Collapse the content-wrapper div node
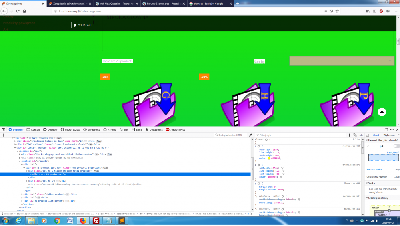Viewport: 400px width, 226px height. click(15, 147)
